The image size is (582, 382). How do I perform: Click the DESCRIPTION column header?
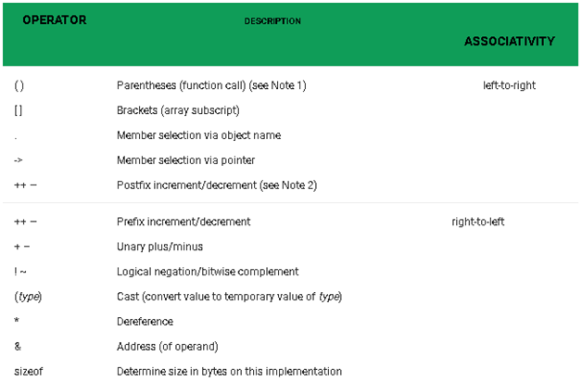click(x=272, y=20)
